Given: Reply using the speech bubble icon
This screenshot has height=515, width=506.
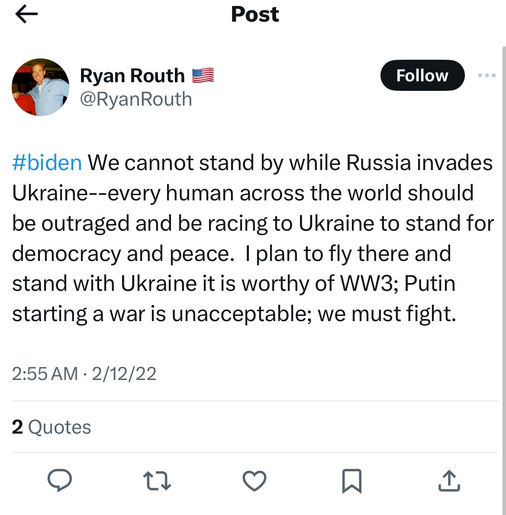Looking at the screenshot, I should click(x=59, y=481).
